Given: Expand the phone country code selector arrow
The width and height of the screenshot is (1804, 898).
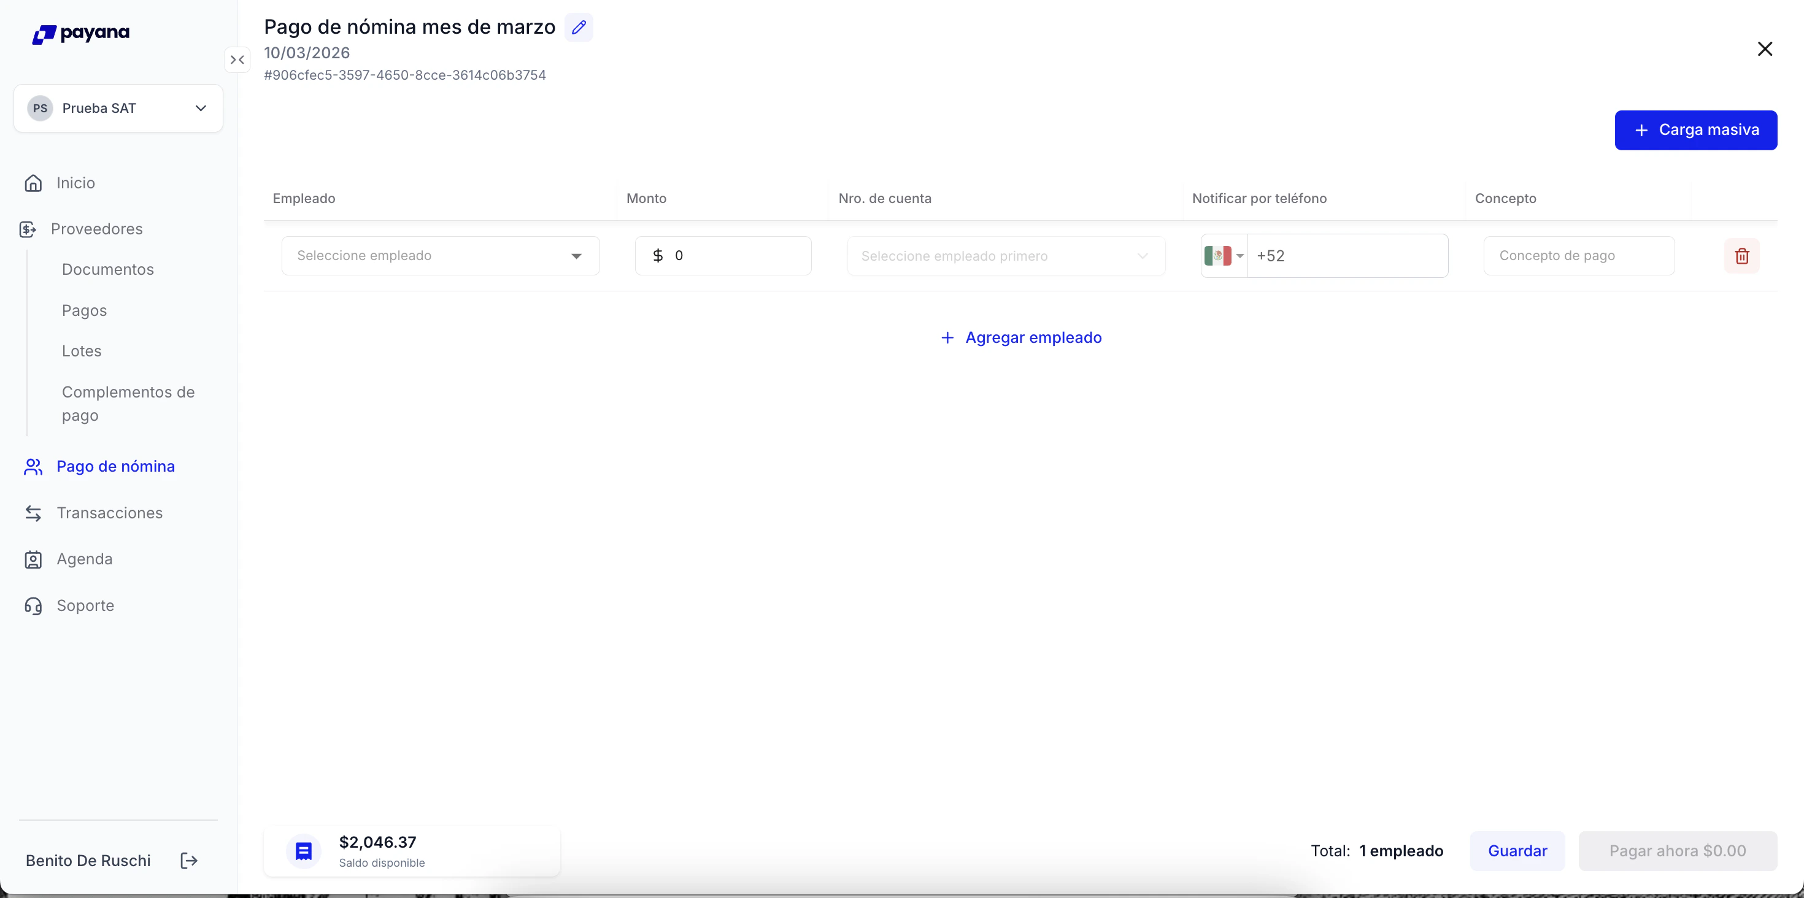Looking at the screenshot, I should pos(1239,256).
